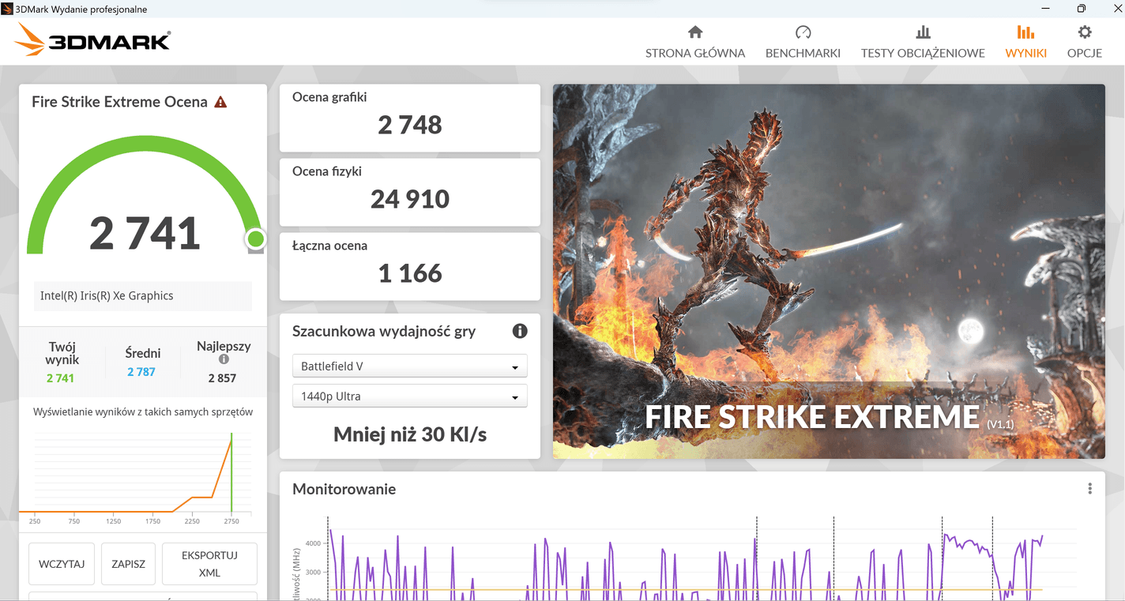Click the orange Wyniki bars icon
This screenshot has width=1125, height=601.
pyautogui.click(x=1025, y=32)
